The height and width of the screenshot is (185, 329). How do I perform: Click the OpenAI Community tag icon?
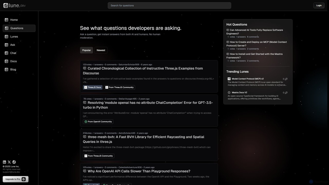pyautogui.click(x=86, y=122)
